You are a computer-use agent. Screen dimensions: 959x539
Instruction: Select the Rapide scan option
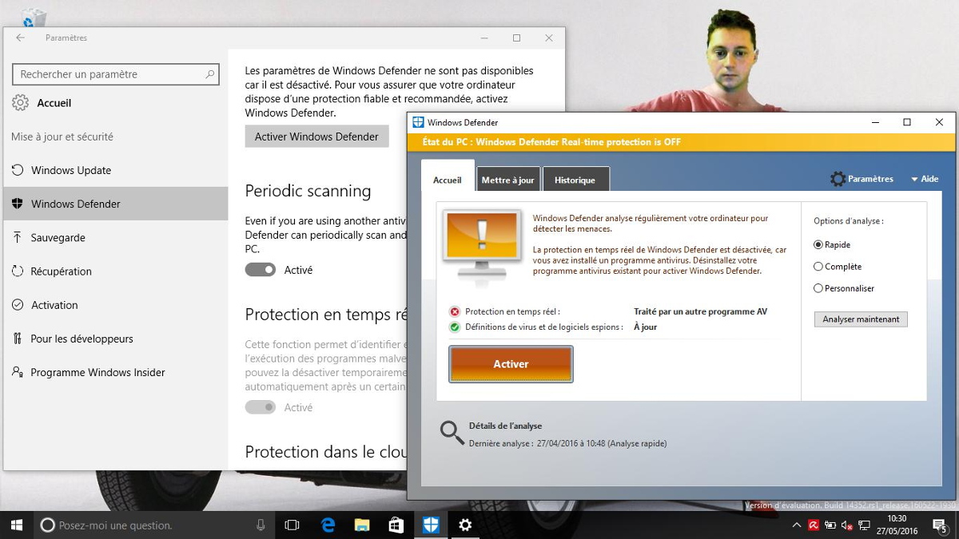click(818, 245)
